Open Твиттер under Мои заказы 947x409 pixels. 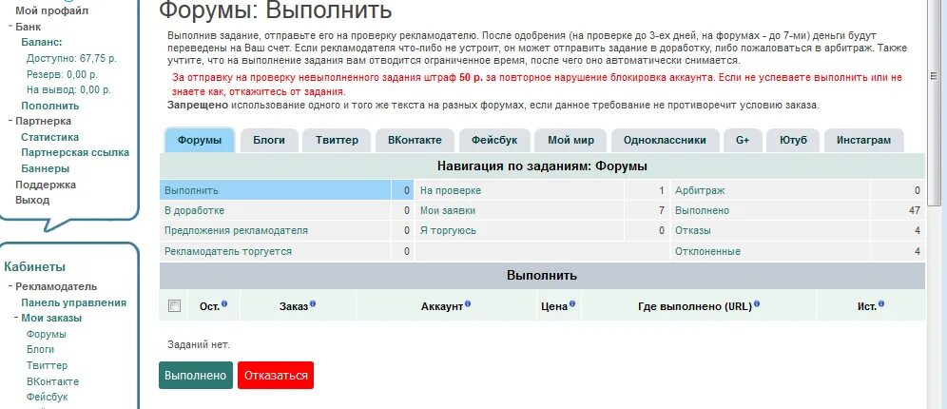(x=48, y=365)
